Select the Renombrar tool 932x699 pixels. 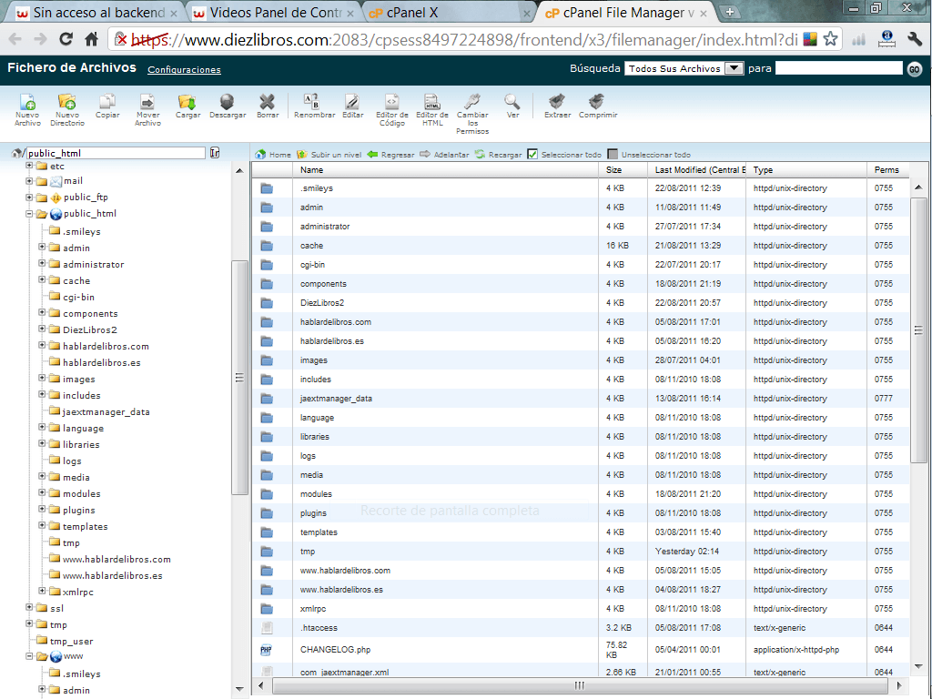[x=314, y=106]
